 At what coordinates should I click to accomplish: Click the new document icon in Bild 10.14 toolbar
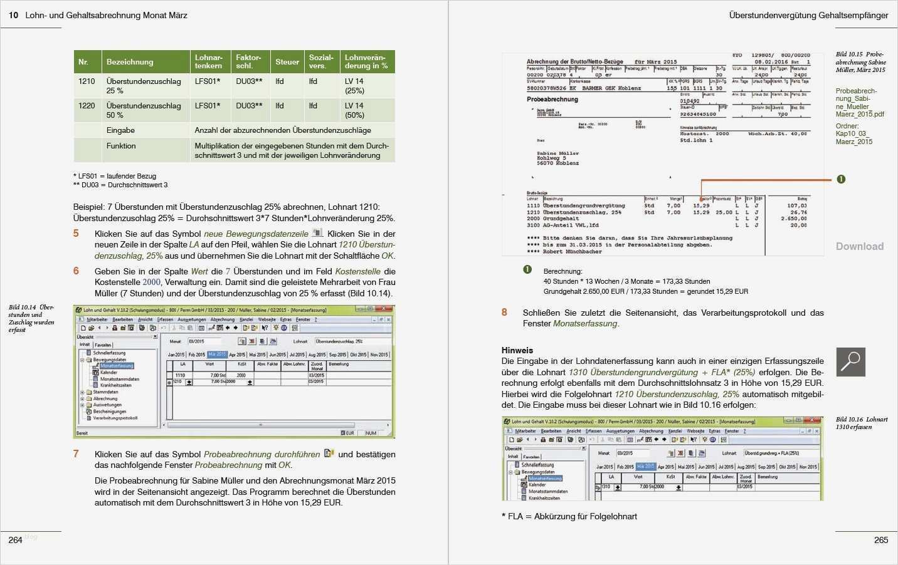click(x=83, y=328)
